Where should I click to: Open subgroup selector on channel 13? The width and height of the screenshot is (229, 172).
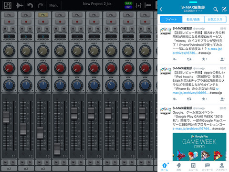(x=43, y=36)
